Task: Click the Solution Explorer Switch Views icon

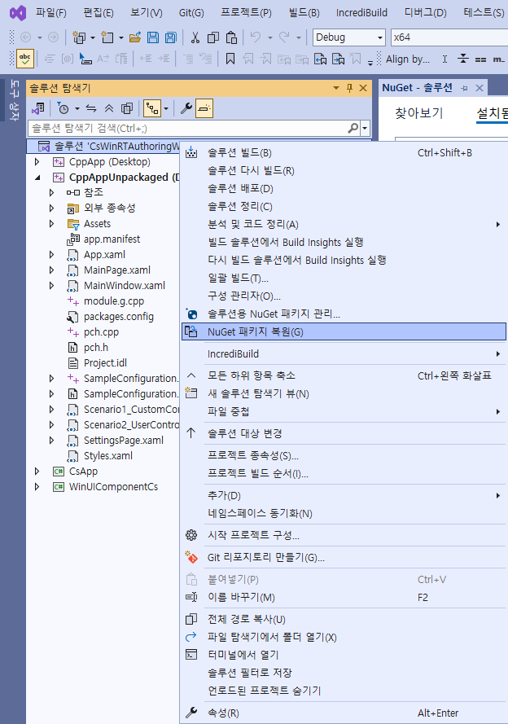Action: click(37, 108)
